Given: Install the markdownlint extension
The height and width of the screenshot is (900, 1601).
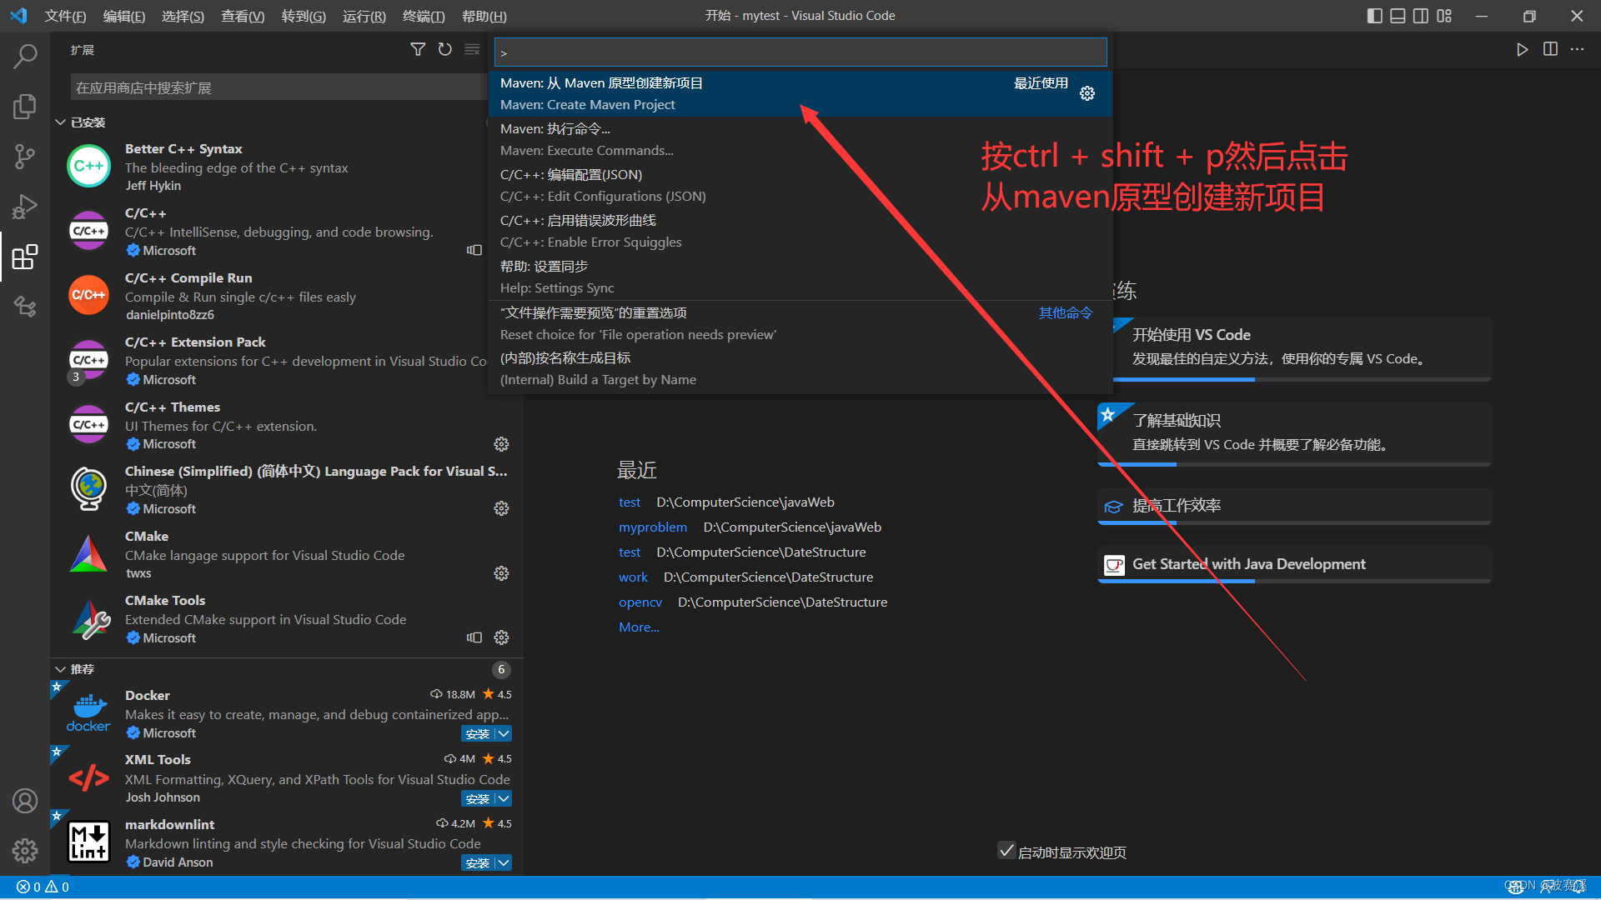Looking at the screenshot, I should click(x=478, y=863).
